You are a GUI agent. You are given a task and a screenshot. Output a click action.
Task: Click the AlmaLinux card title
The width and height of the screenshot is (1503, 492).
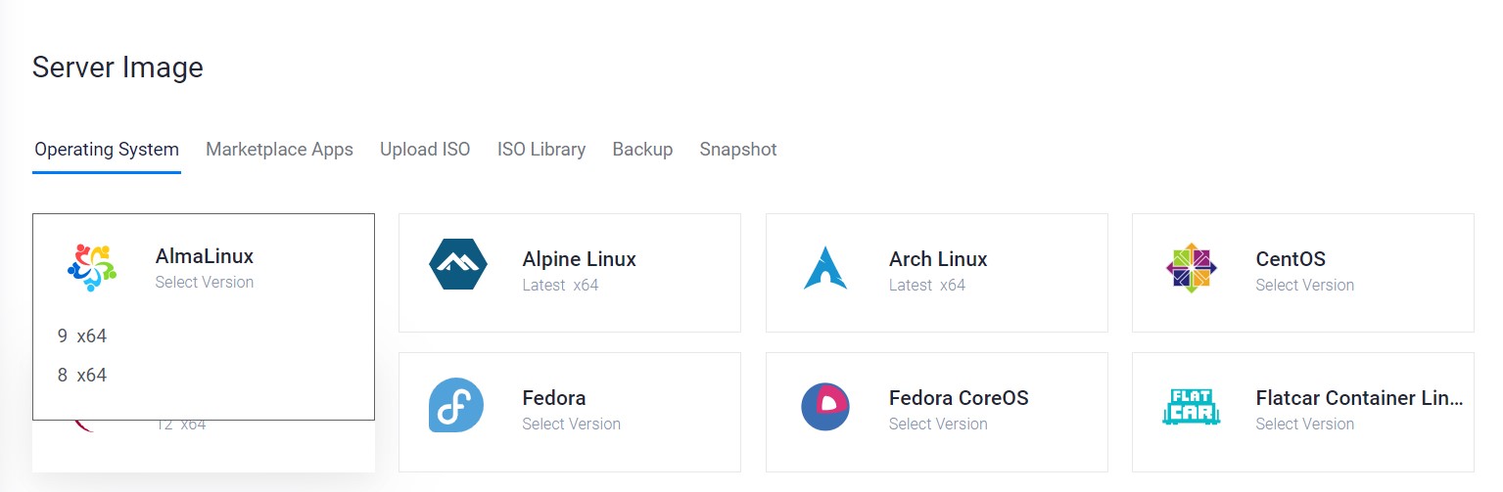coord(205,256)
